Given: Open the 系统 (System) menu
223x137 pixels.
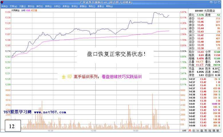Looking at the screenshot, I should [4, 6].
